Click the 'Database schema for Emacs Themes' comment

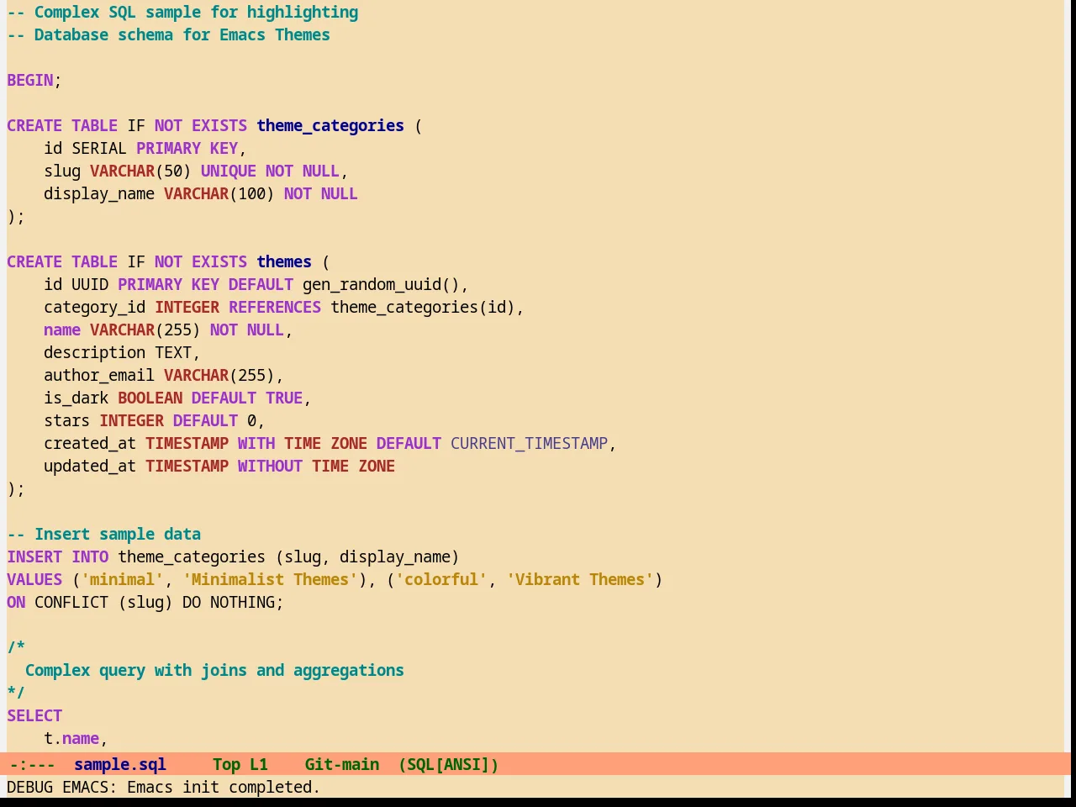(x=168, y=34)
